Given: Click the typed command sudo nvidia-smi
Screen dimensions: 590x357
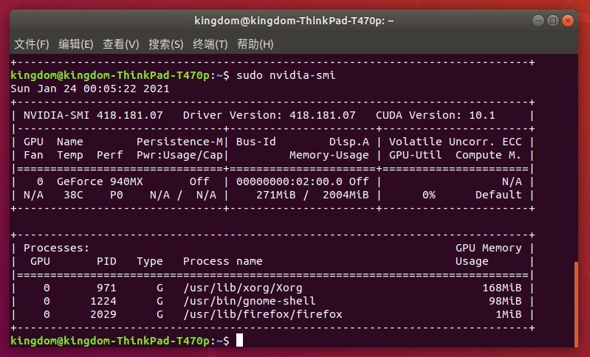Looking at the screenshot, I should coord(286,75).
